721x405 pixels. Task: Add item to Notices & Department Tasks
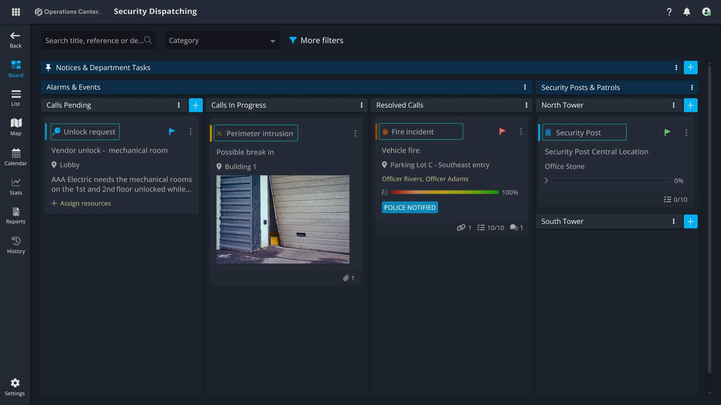pos(691,67)
